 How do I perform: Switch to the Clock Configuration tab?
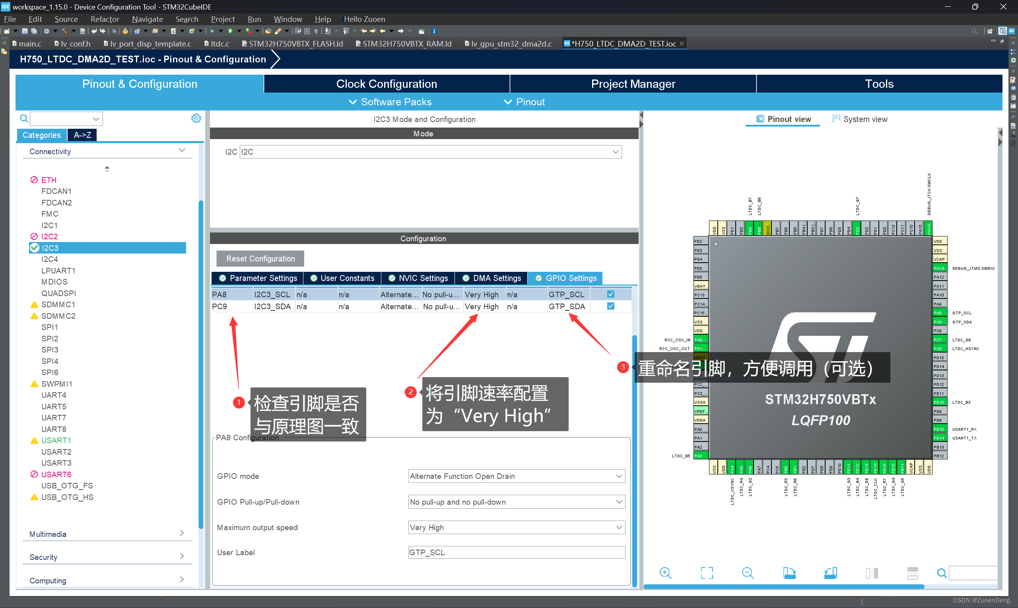(x=387, y=83)
